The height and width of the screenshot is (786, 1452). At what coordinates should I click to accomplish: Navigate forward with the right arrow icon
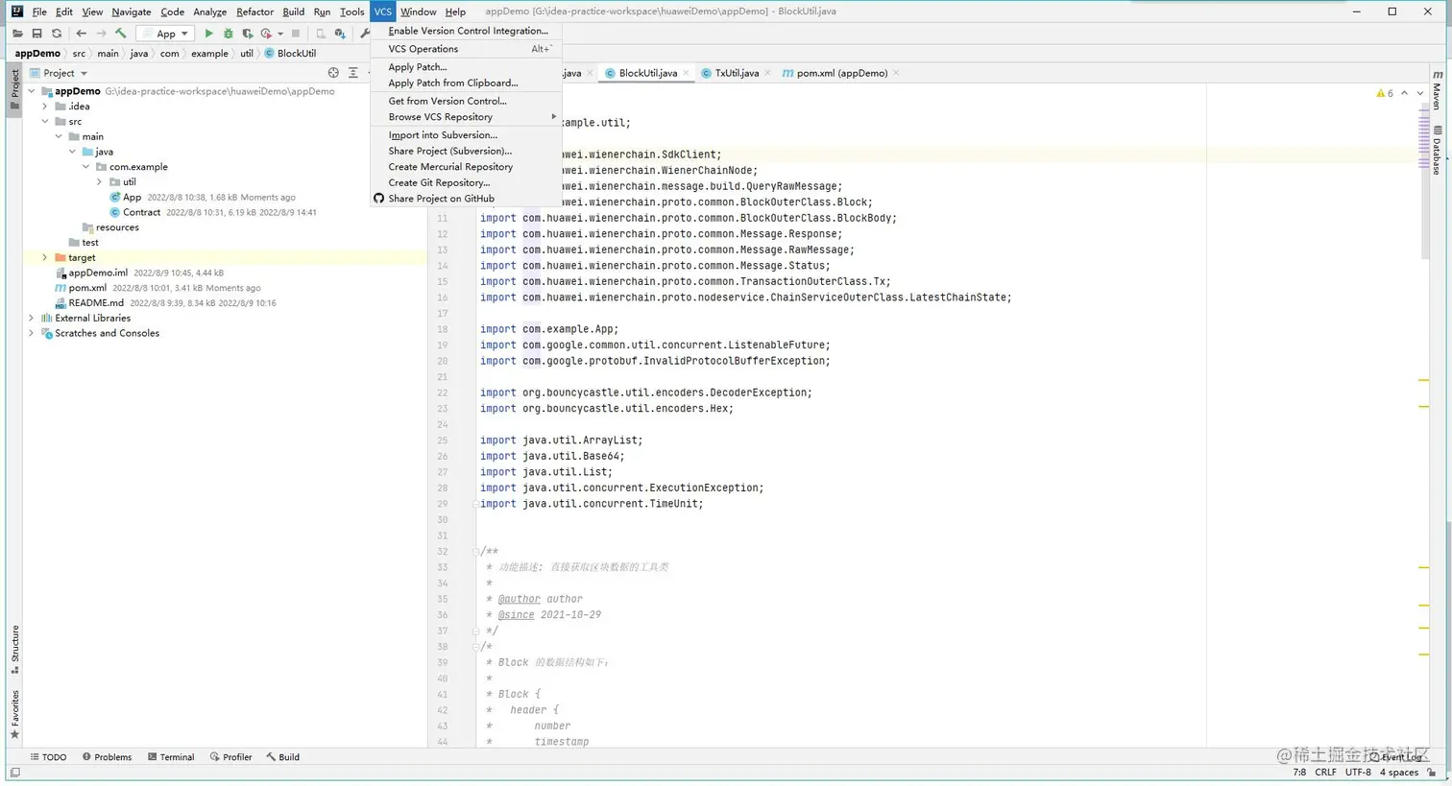(x=101, y=34)
